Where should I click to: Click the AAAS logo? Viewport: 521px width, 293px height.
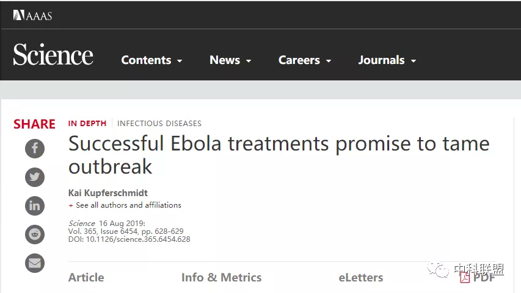pyautogui.click(x=32, y=15)
